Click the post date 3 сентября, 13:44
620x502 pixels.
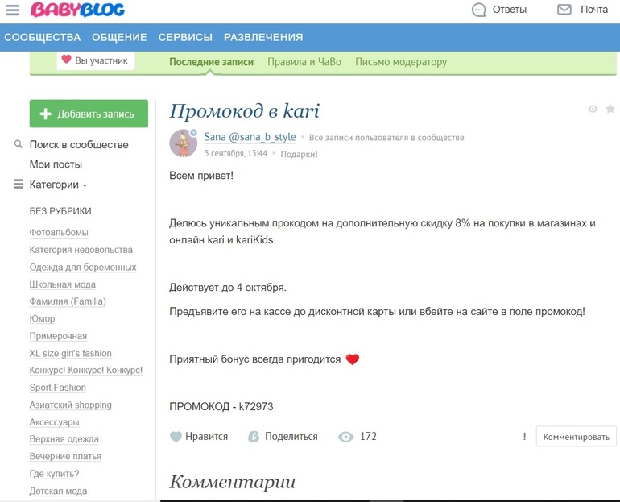click(x=236, y=153)
